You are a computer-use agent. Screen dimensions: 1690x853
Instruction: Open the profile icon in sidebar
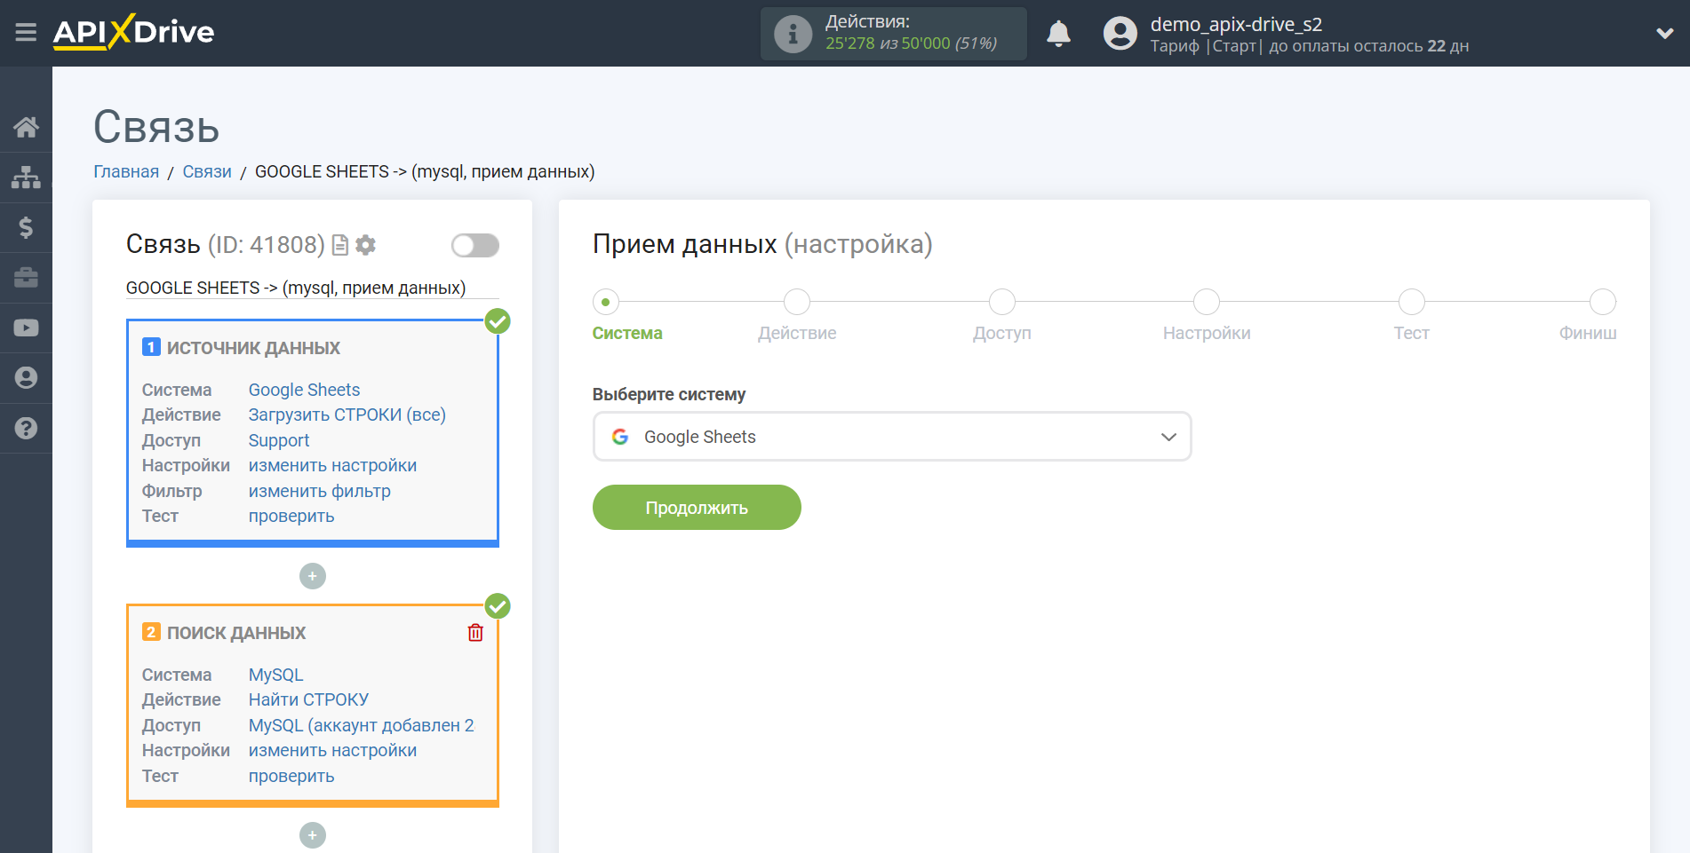point(26,378)
